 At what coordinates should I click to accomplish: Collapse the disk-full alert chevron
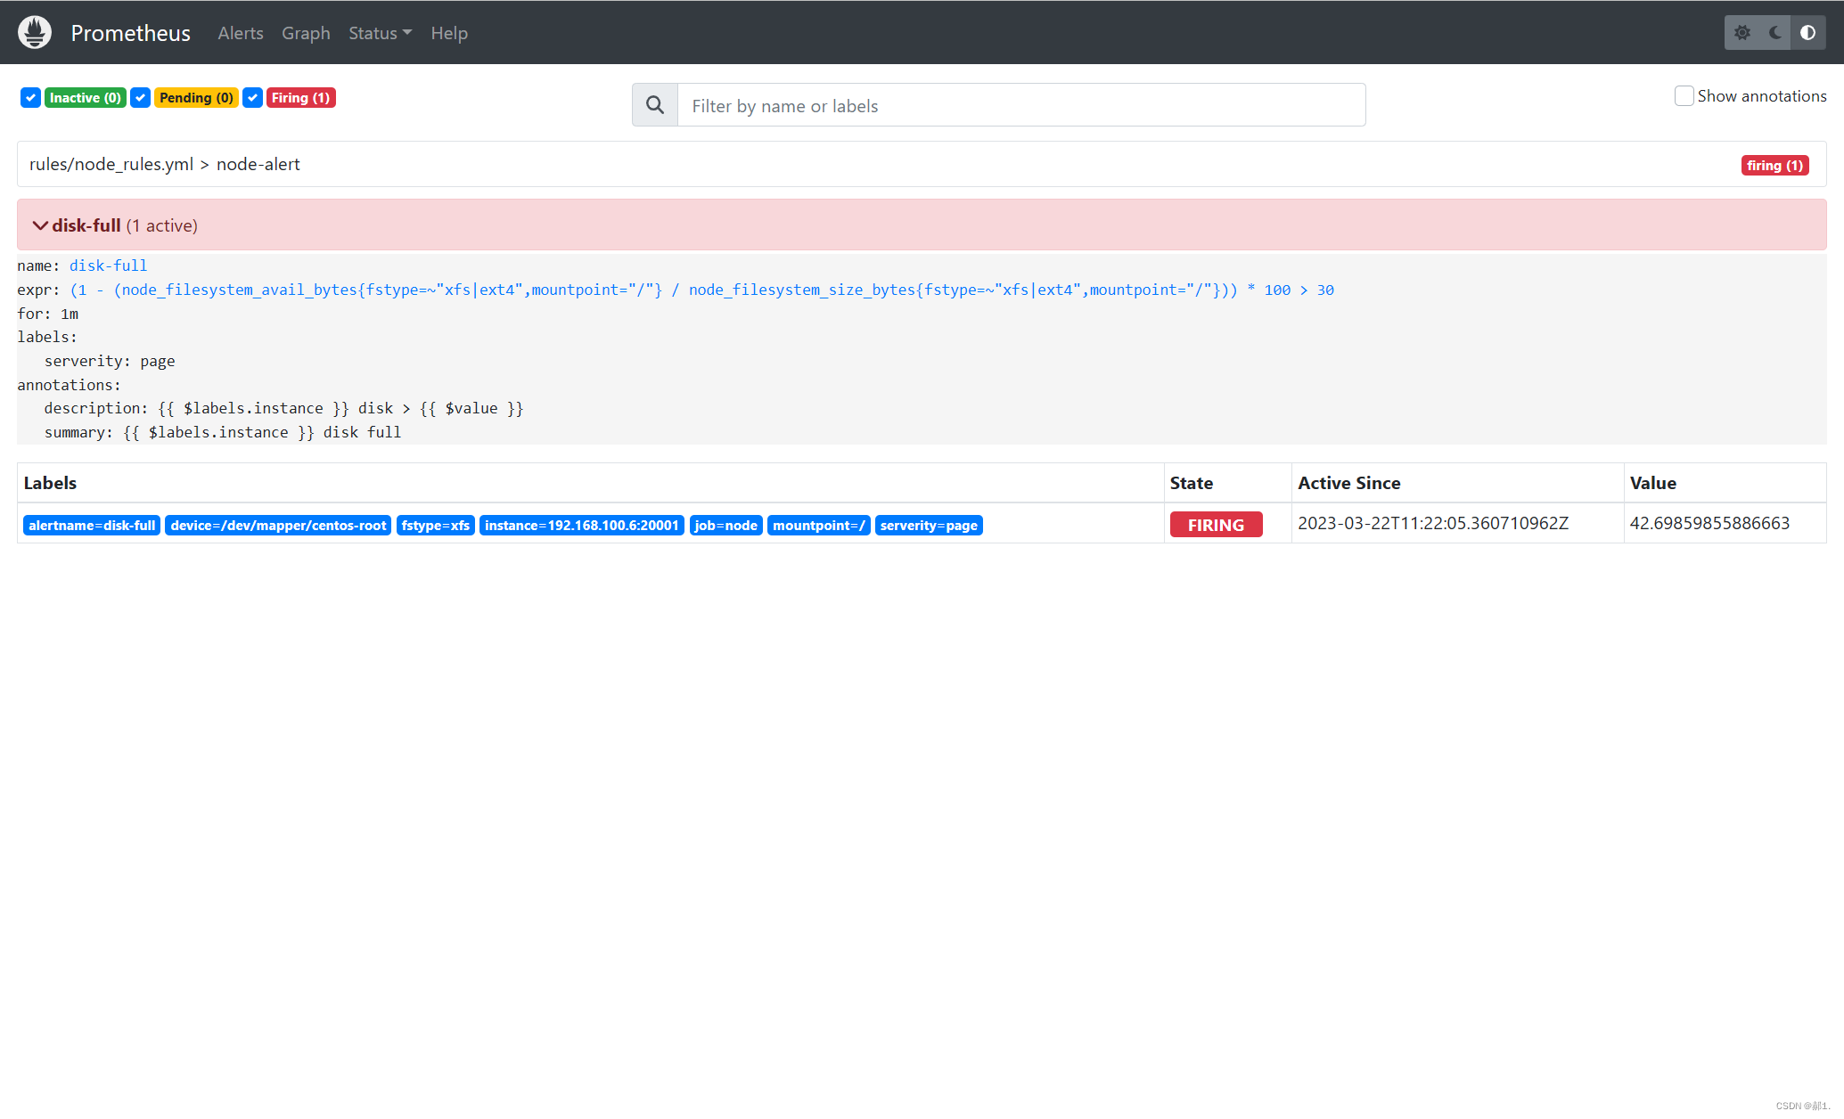coord(40,225)
